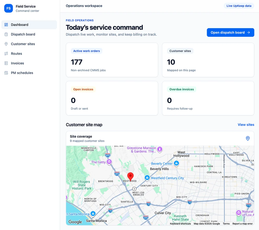Click Santa Monica shopping marker icon on map

click(x=93, y=213)
